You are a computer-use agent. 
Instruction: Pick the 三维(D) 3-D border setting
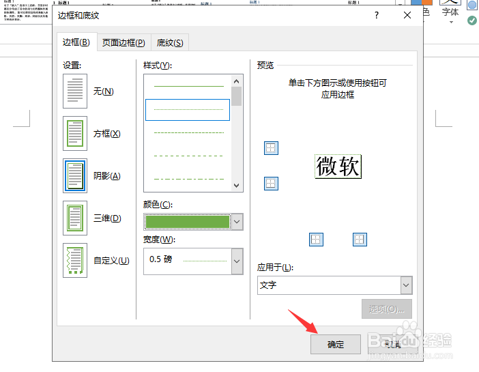(x=75, y=218)
